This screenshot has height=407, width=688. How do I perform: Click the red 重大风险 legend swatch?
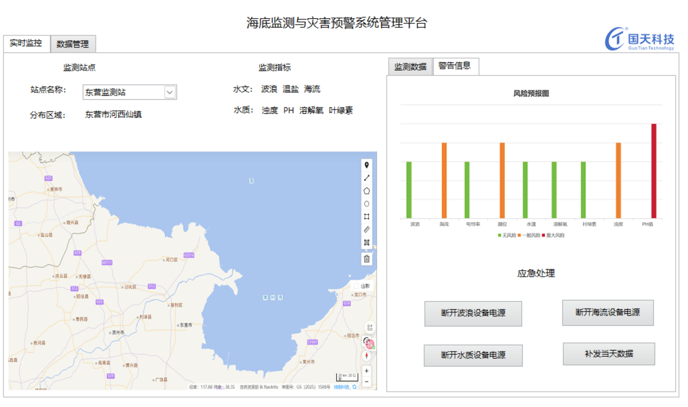(543, 235)
